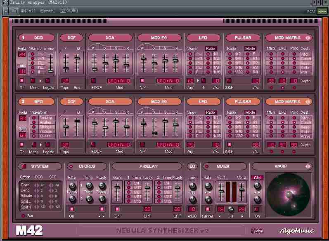This screenshot has height=241, width=329.
Task: Switch to Ratio tab in layer 1 LFO
Action: tap(211, 49)
